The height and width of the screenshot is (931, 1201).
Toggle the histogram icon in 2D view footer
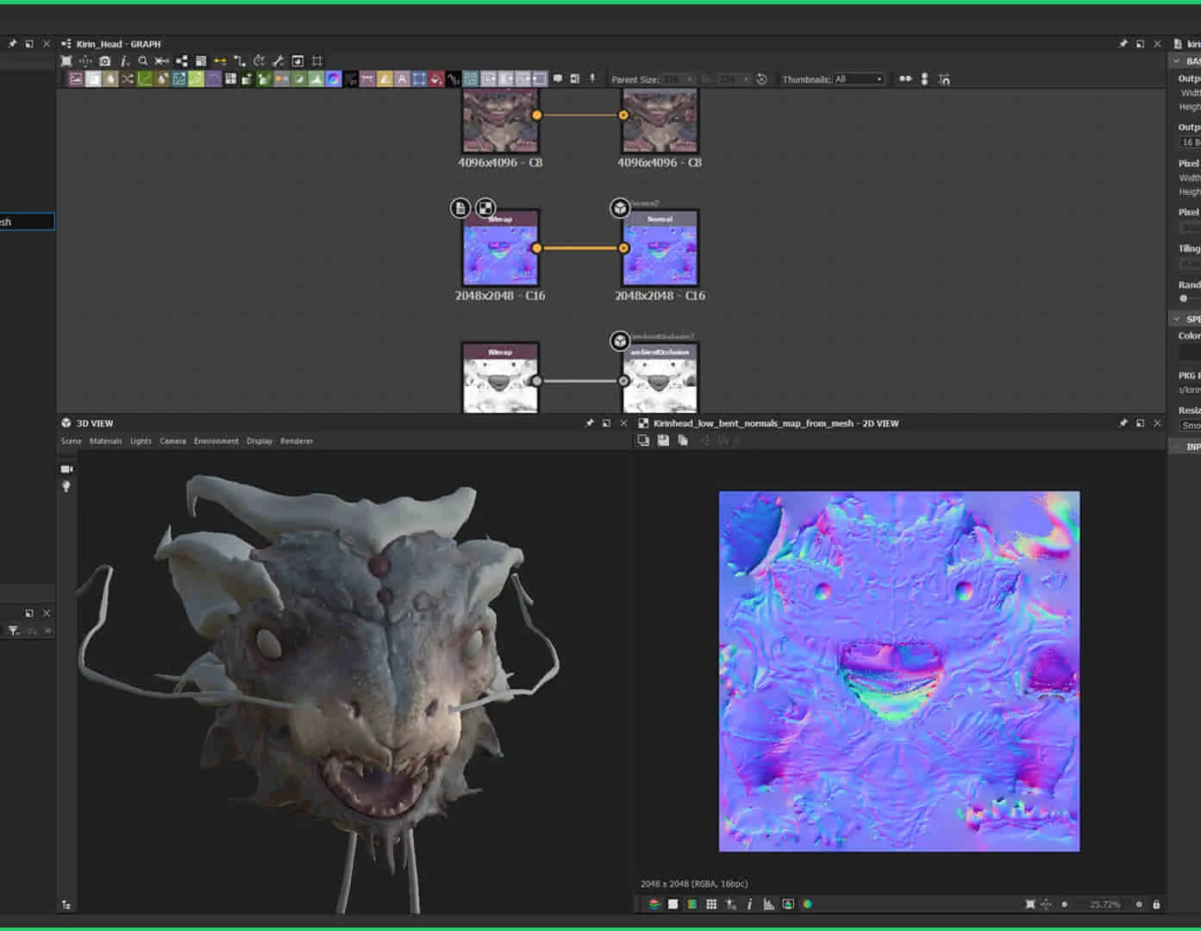pos(768,904)
